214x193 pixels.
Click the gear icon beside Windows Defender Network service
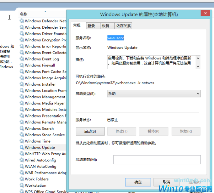(x=22, y=21)
